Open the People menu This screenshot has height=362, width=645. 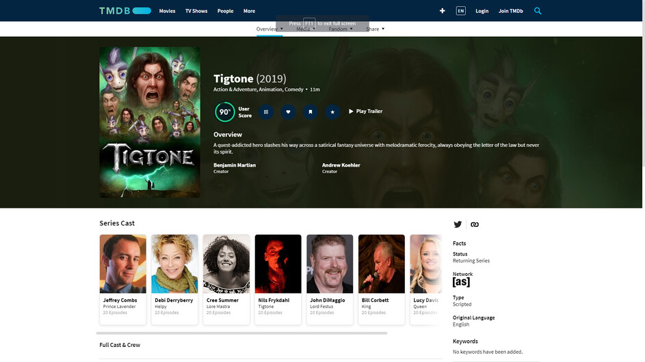point(226,11)
